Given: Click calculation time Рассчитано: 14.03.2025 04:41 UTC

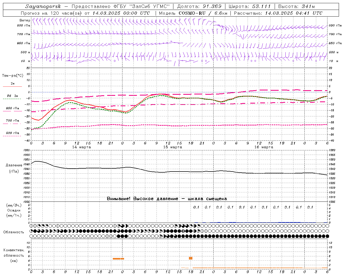Looking at the screenshot, I should click(278, 13).
